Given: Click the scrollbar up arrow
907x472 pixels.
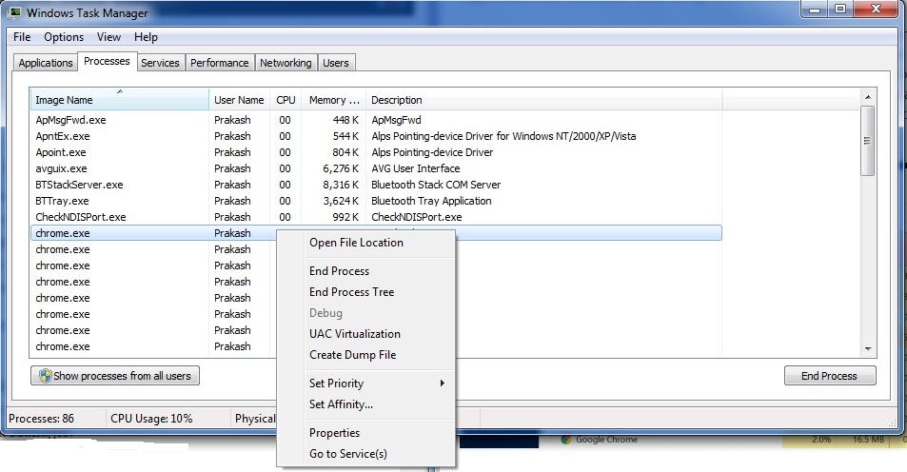Looking at the screenshot, I should (868, 97).
